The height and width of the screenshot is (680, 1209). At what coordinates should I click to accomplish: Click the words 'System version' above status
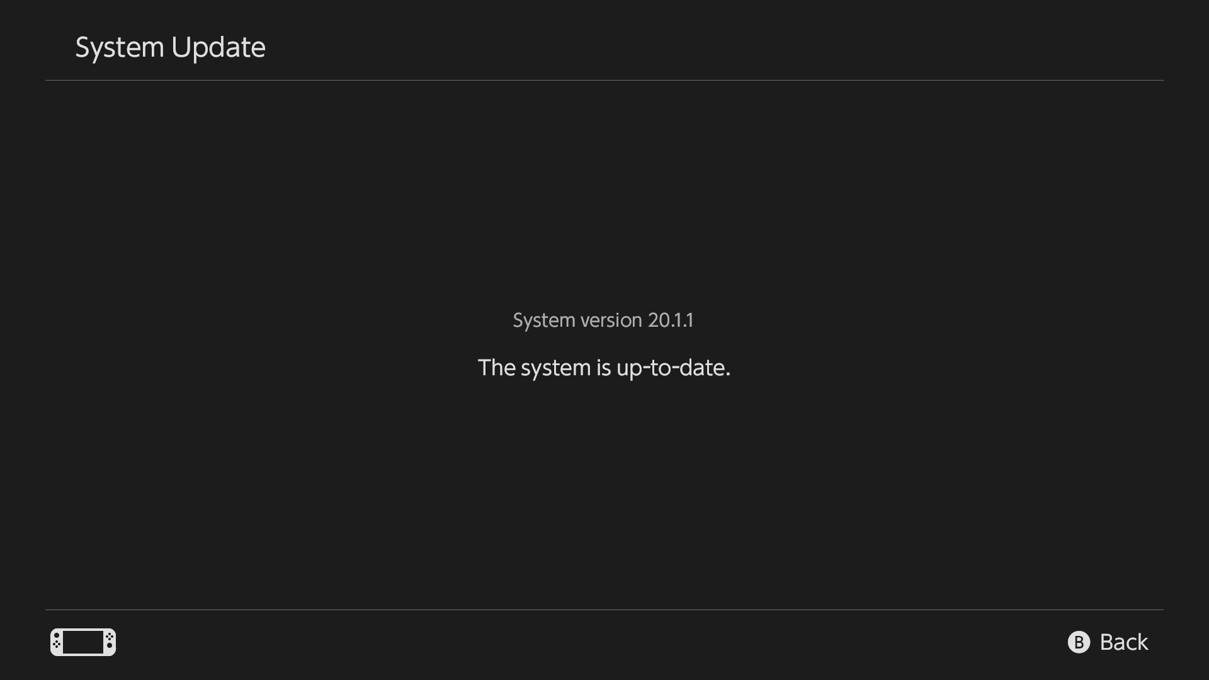point(577,320)
